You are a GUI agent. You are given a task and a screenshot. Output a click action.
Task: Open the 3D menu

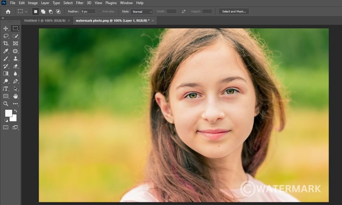tap(89, 3)
